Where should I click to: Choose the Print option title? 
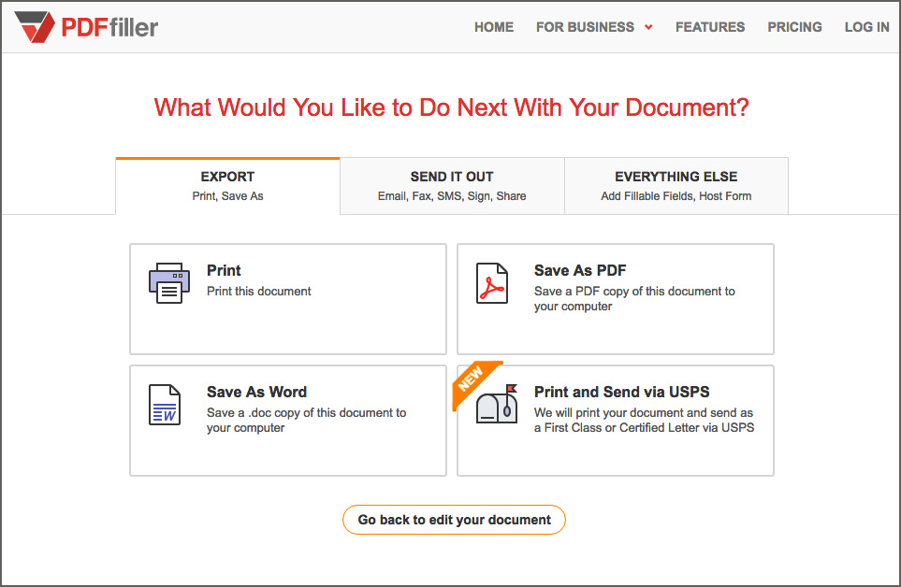point(224,270)
